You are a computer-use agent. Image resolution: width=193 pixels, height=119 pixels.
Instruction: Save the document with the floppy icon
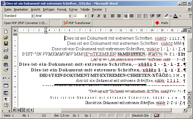[x=6, y=44]
